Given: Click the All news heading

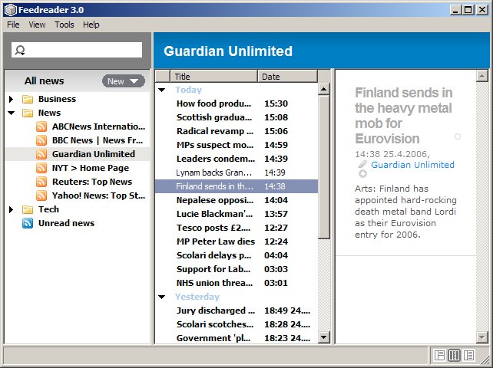Looking at the screenshot, I should point(44,81).
